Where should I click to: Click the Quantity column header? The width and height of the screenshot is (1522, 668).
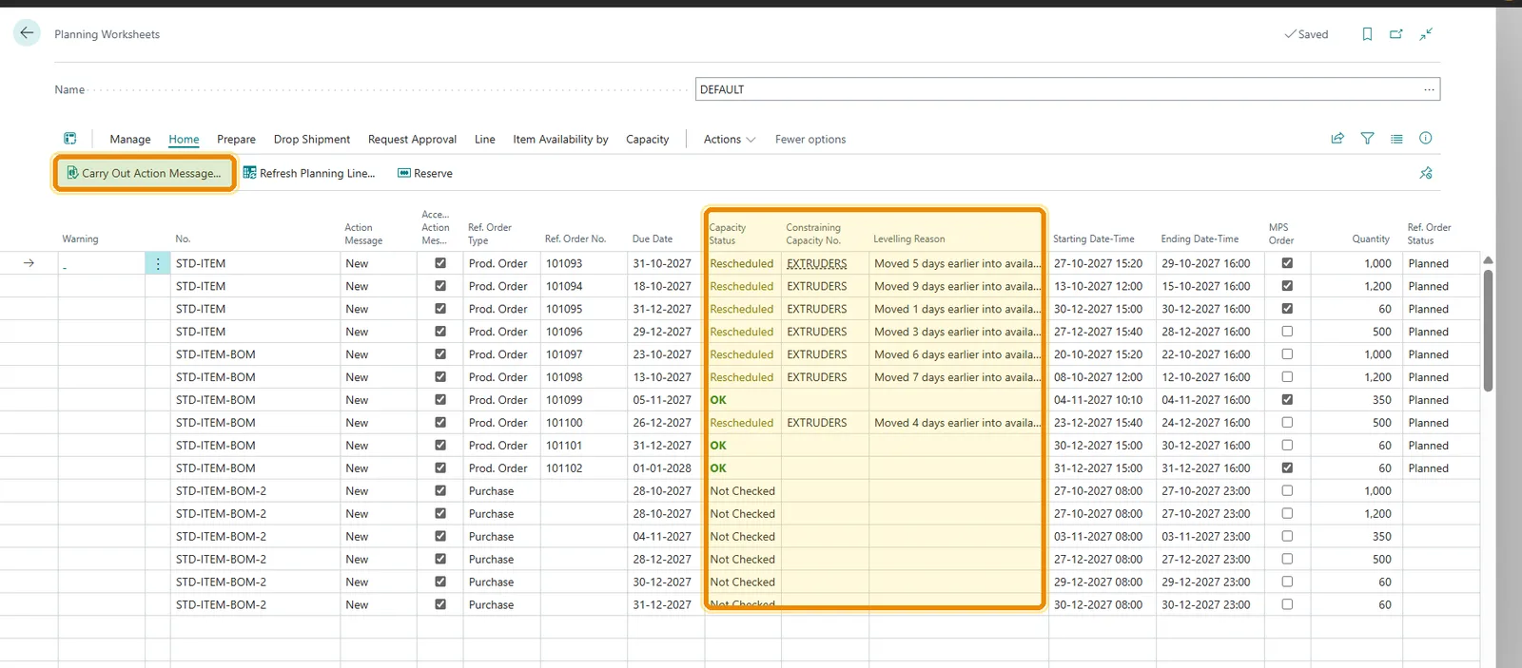pyautogui.click(x=1371, y=239)
